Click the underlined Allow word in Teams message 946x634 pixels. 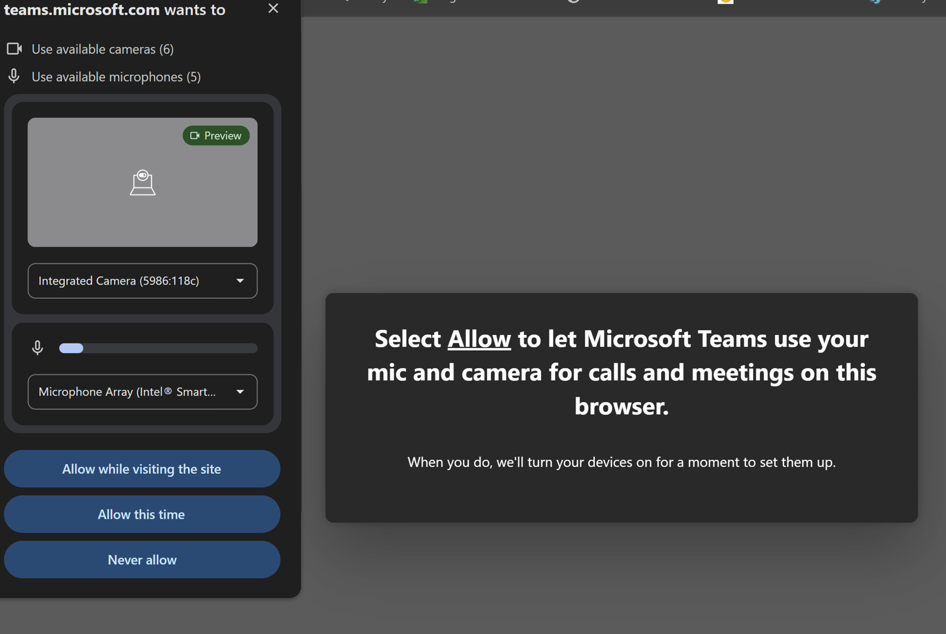pyautogui.click(x=479, y=339)
